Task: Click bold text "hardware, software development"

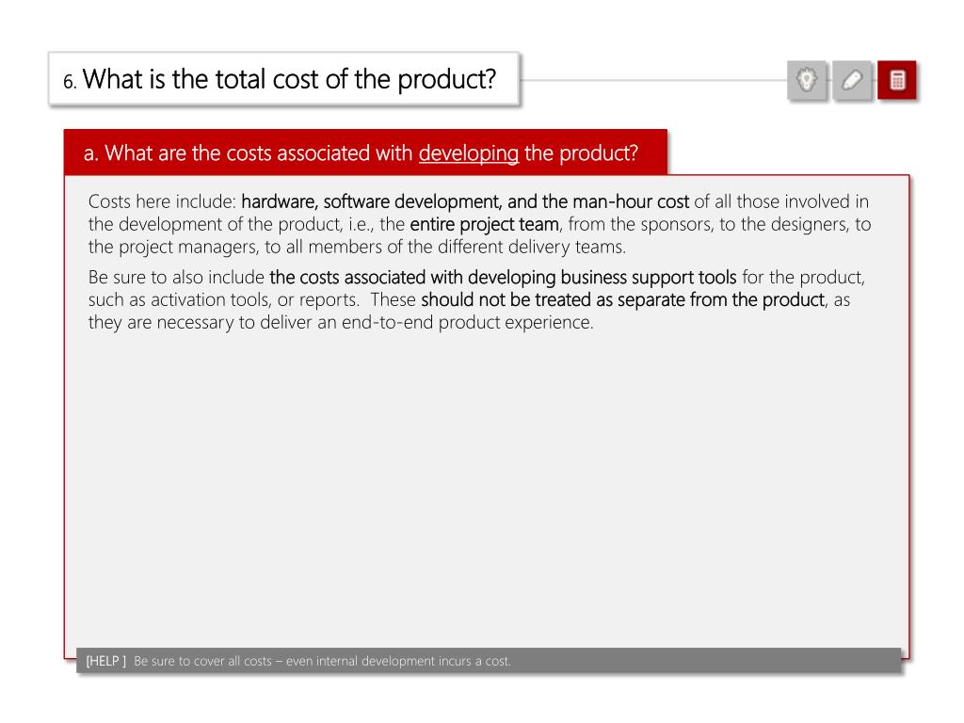Action: (371, 201)
